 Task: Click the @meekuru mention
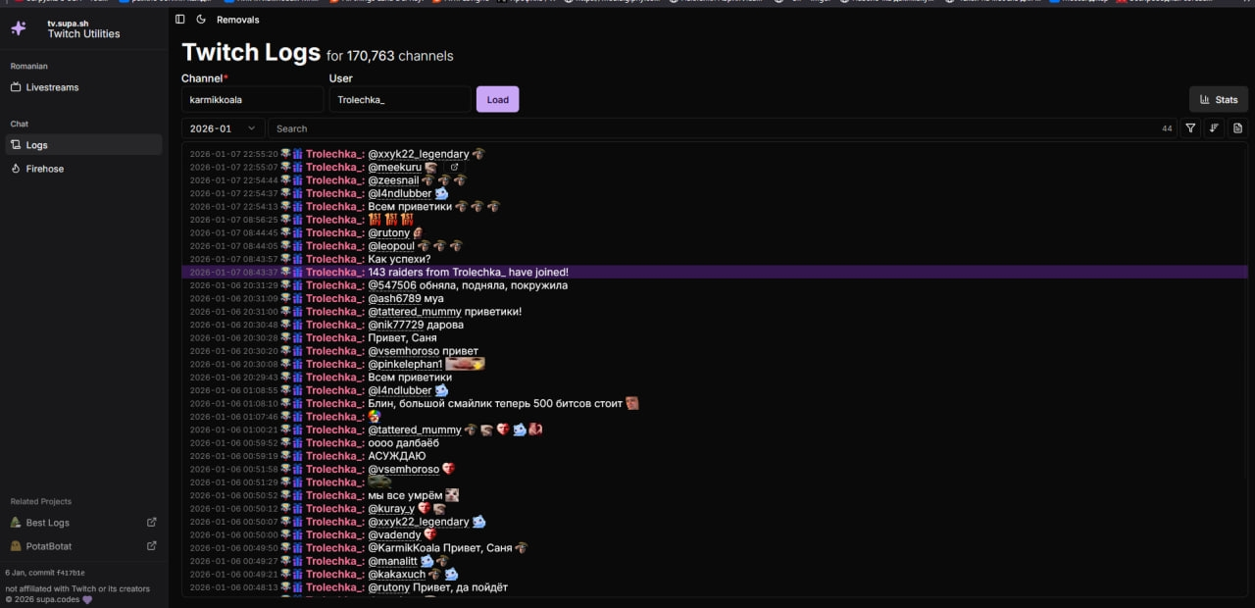[394, 168]
